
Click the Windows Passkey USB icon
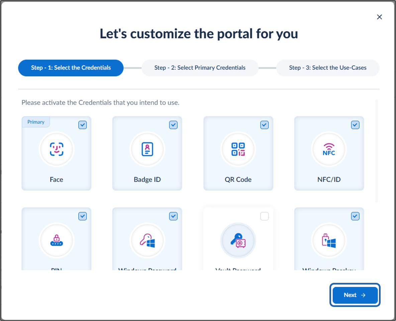pyautogui.click(x=329, y=240)
